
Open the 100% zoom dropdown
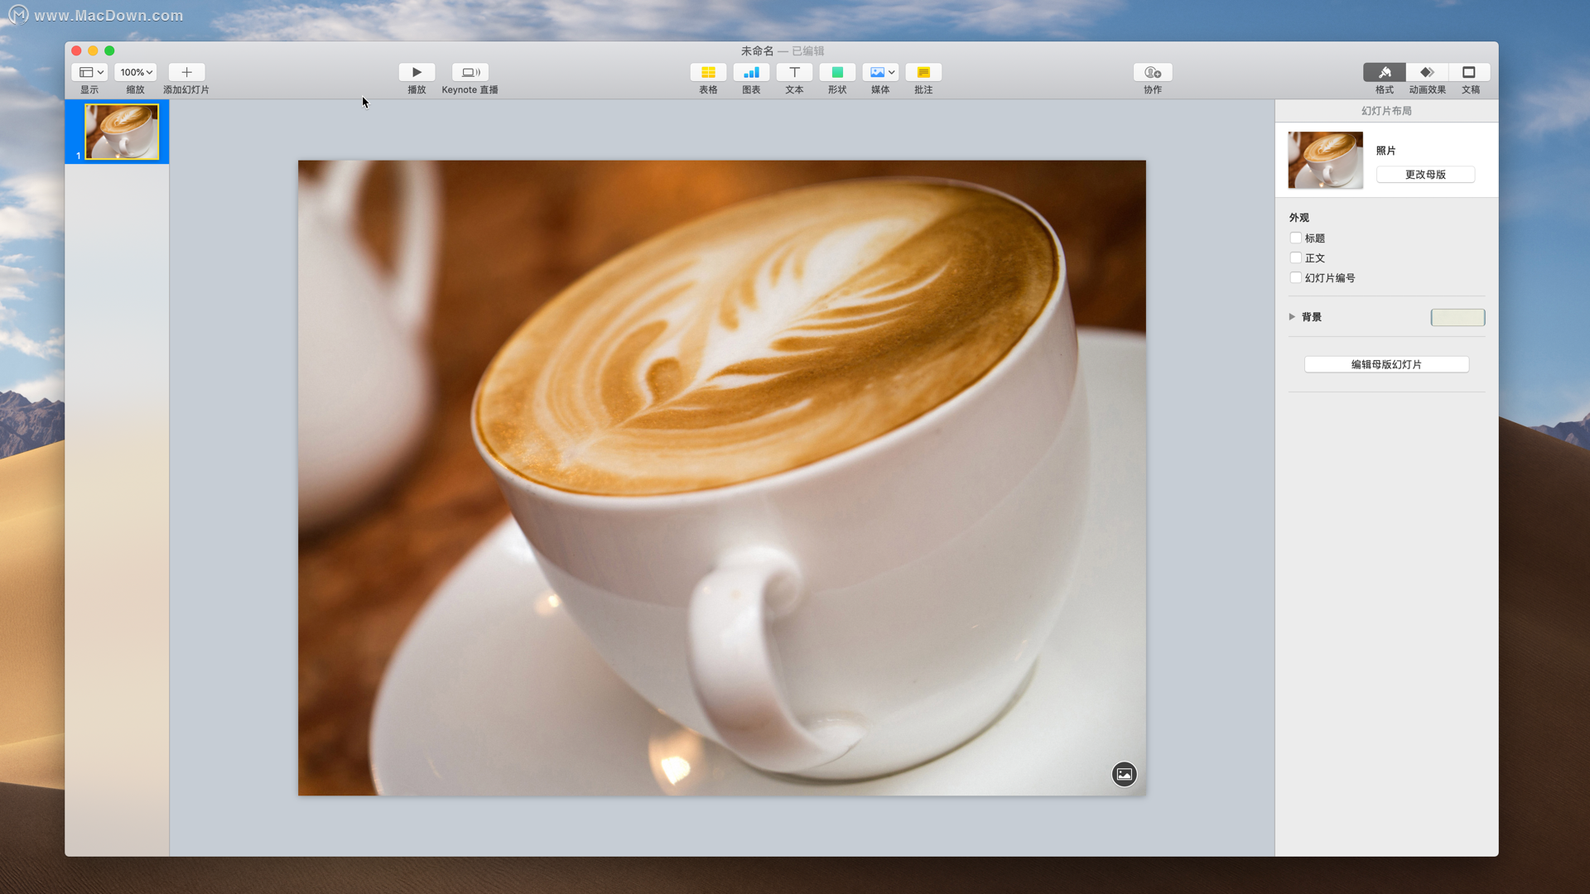(x=135, y=72)
